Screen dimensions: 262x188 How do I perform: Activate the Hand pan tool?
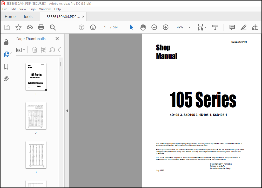[x=143, y=27]
